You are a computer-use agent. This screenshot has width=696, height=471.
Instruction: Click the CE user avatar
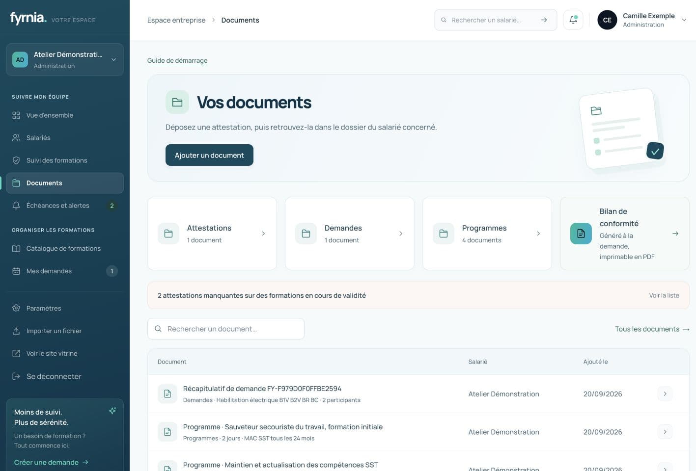click(607, 20)
